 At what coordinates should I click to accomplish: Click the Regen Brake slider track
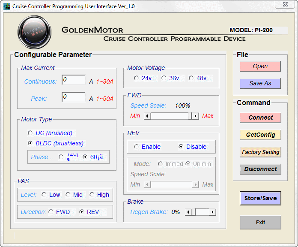click(x=202, y=212)
